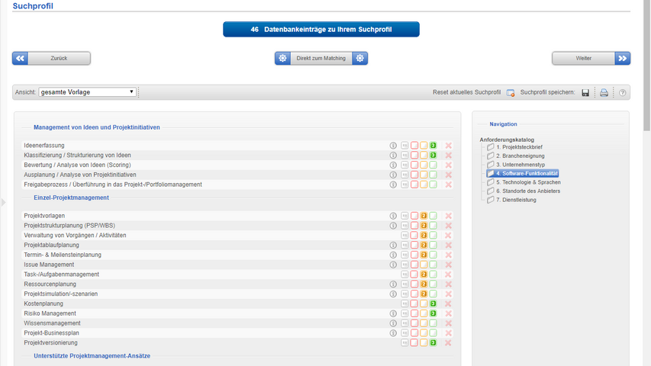
Task: Show info for the Ideenerfassung row
Action: [x=394, y=145]
